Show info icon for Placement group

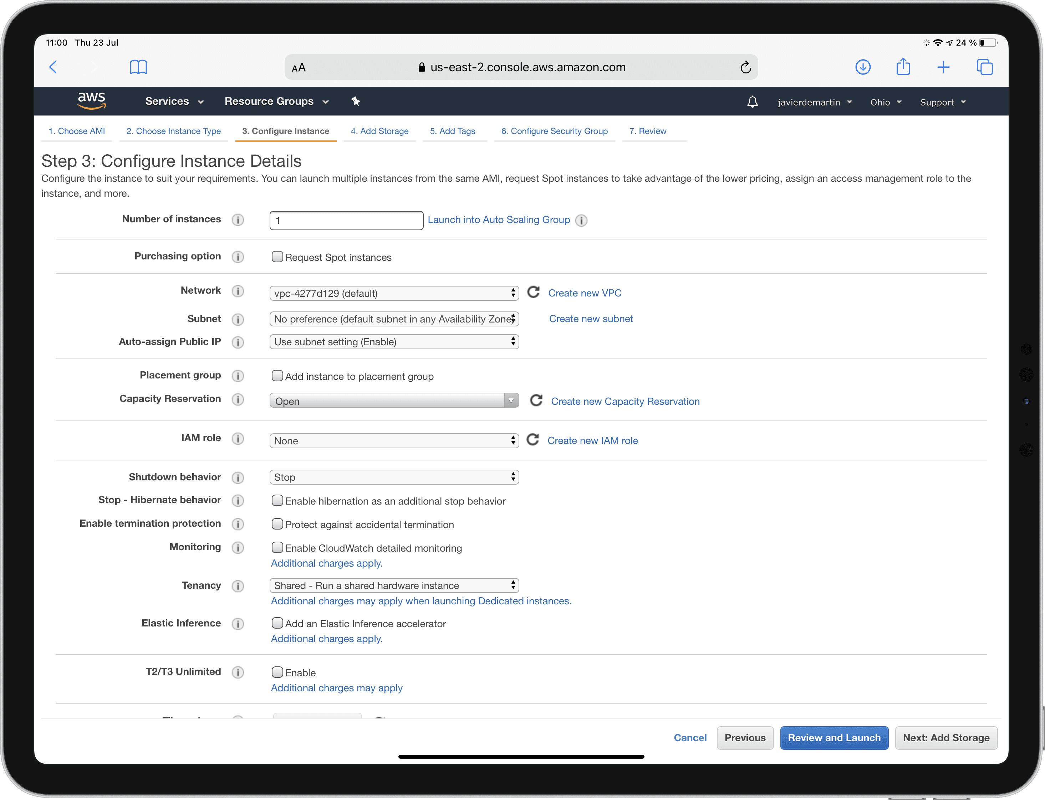[x=238, y=376]
